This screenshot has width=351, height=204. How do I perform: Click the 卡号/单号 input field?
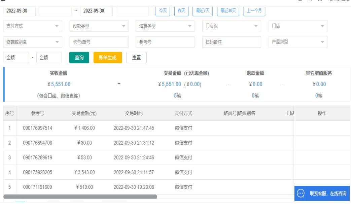(99, 42)
